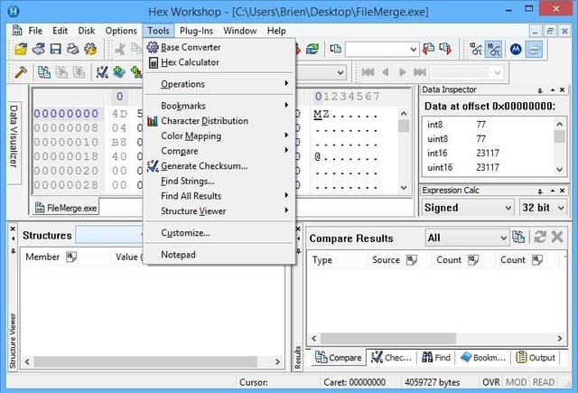The width and height of the screenshot is (578, 393).
Task: Click the gear preferences toolbar icon
Action: click(90, 49)
